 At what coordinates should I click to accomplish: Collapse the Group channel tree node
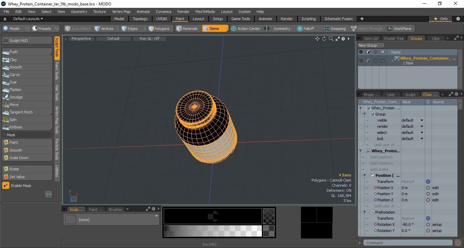coord(364,114)
